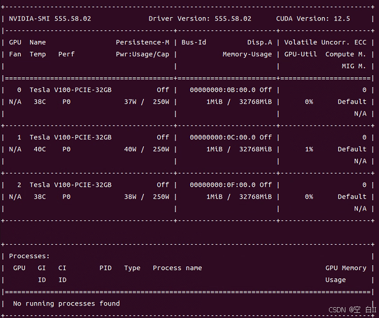Click the Disp.A column header
379x318 pixels.
(259, 42)
